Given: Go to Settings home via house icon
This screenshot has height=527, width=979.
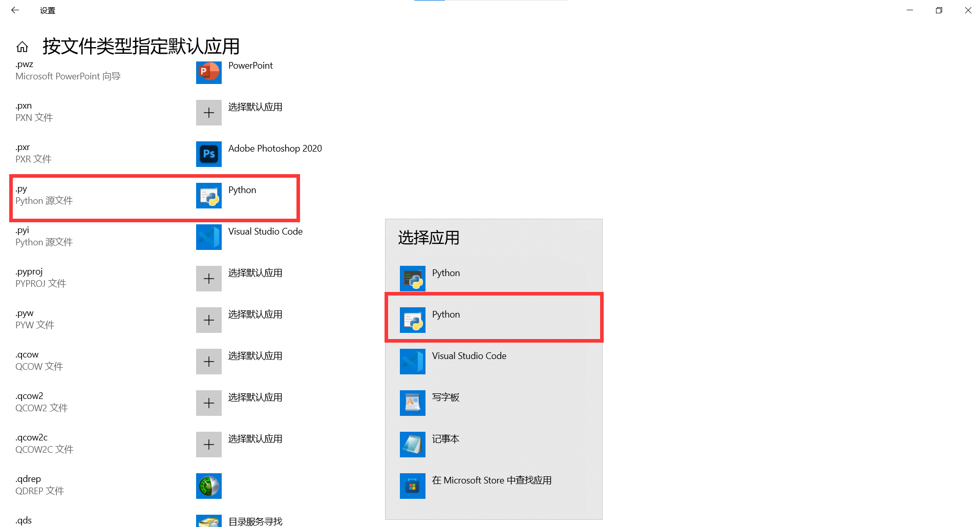Looking at the screenshot, I should 22,47.
